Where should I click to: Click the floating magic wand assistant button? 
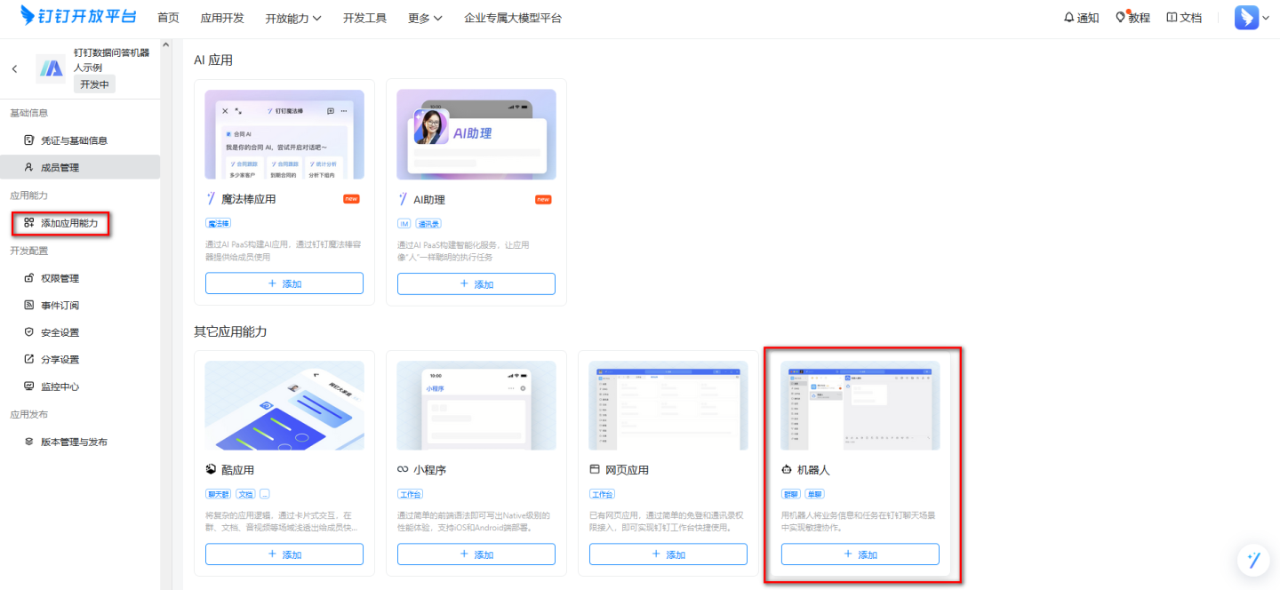point(1253,560)
